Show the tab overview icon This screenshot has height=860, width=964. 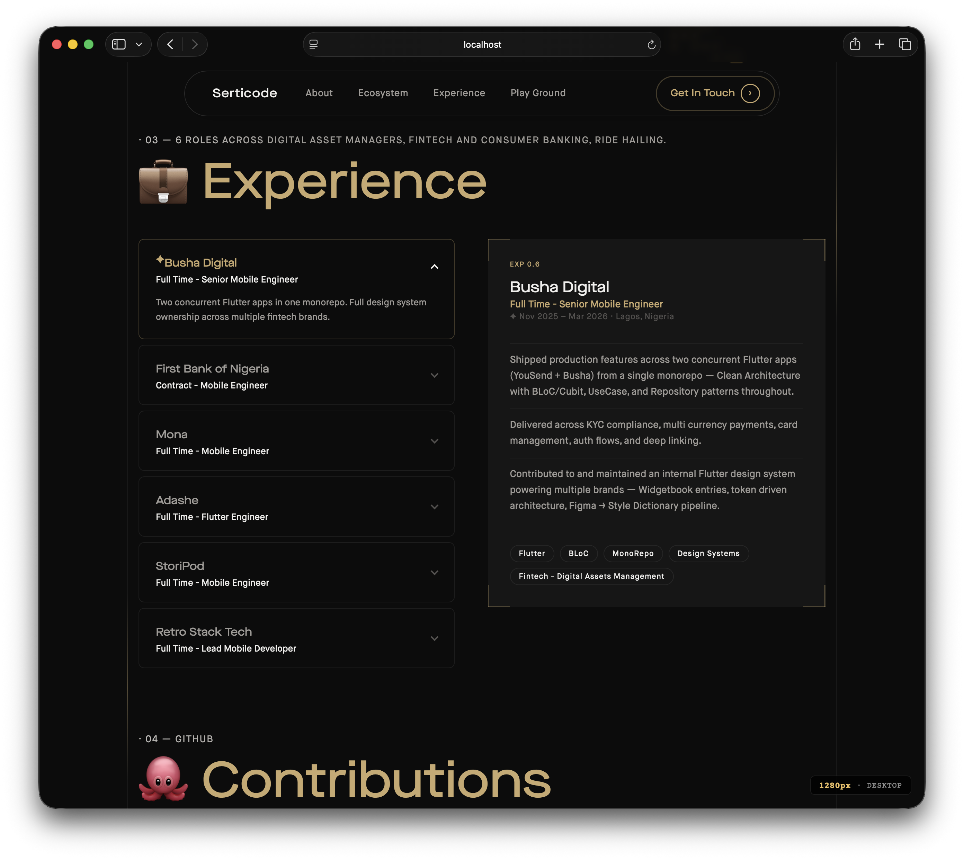pos(904,44)
